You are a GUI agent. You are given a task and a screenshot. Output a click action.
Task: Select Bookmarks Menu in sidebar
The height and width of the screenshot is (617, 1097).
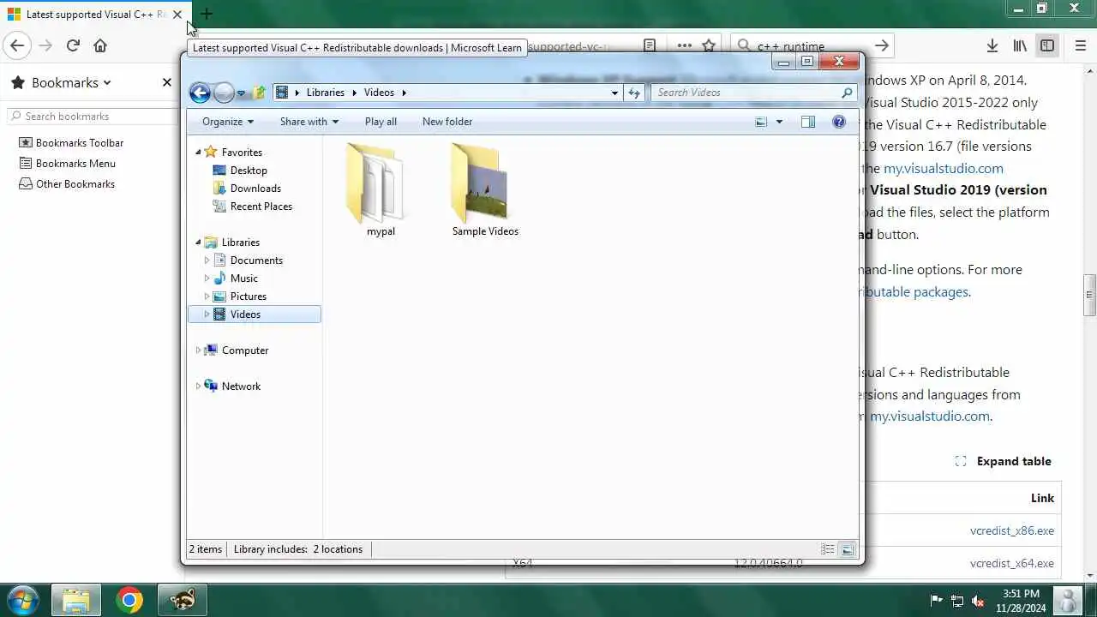point(75,164)
